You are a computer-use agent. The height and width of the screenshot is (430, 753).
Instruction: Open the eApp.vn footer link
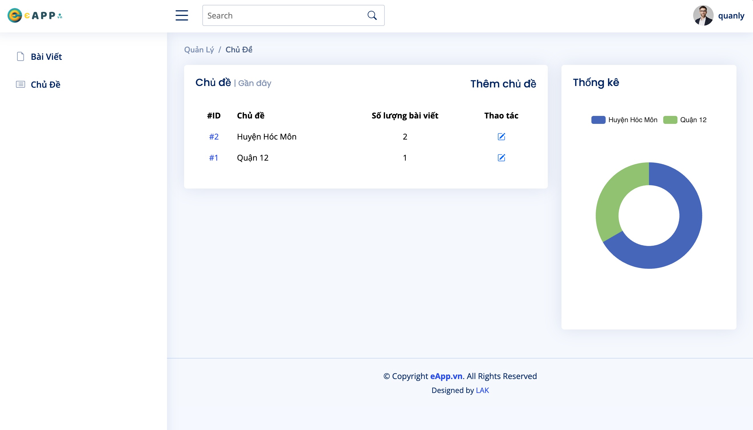(446, 376)
